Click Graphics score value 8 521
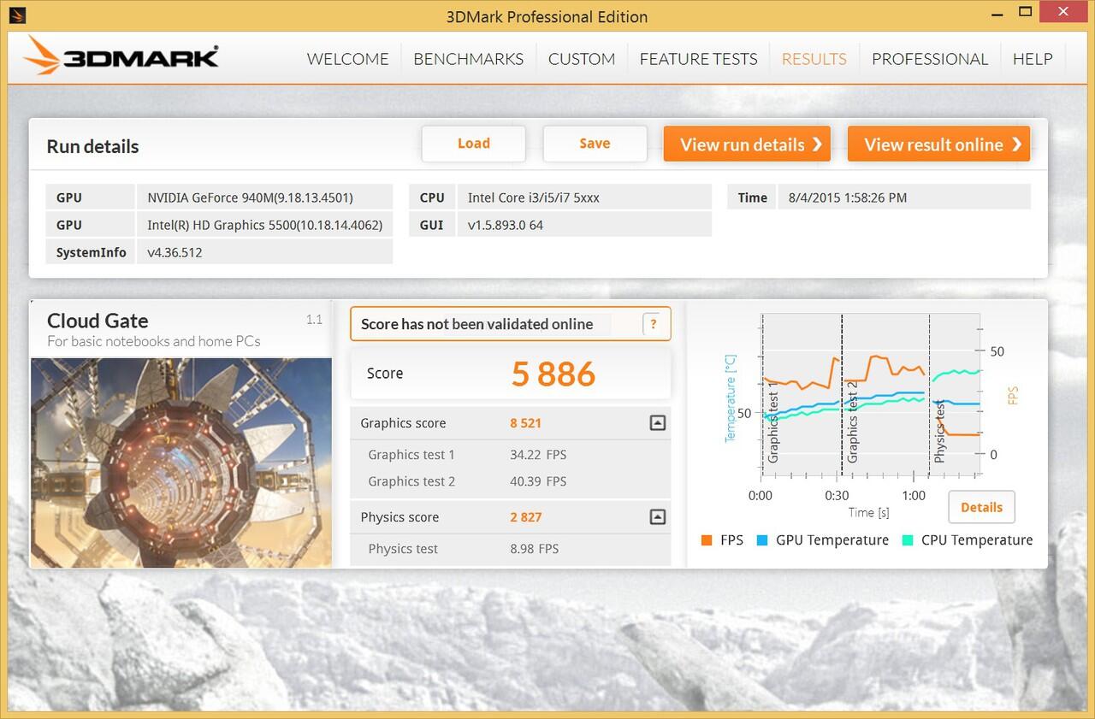Viewport: 1095px width, 719px height. tap(525, 423)
